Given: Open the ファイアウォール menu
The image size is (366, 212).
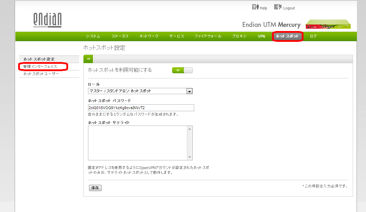Looking at the screenshot, I should tap(208, 36).
